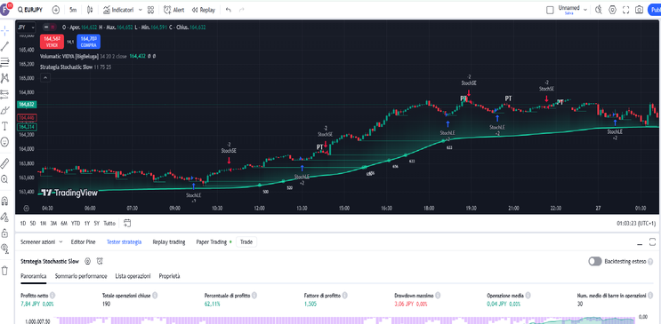Open quick search icon in top bar
This screenshot has height=324, width=661.
point(599,10)
